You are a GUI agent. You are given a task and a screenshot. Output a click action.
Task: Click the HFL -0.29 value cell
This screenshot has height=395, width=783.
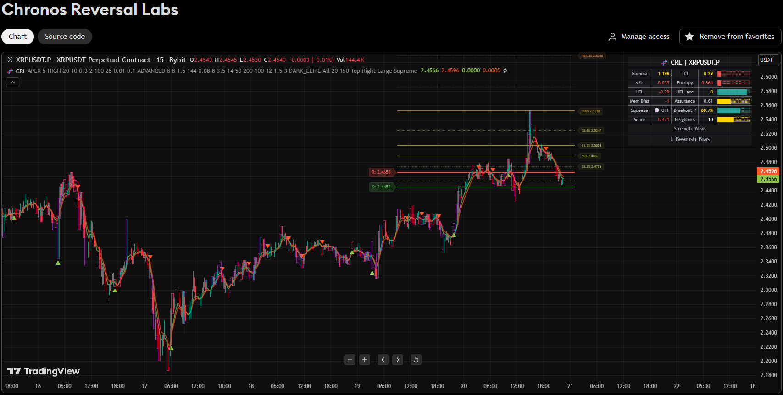pyautogui.click(x=661, y=92)
